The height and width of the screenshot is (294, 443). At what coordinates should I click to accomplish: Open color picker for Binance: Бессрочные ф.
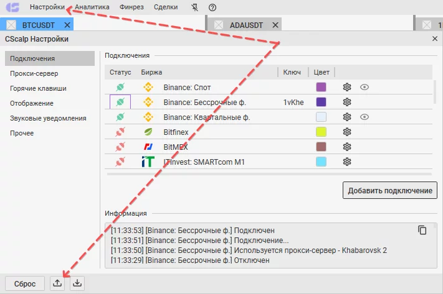321,102
